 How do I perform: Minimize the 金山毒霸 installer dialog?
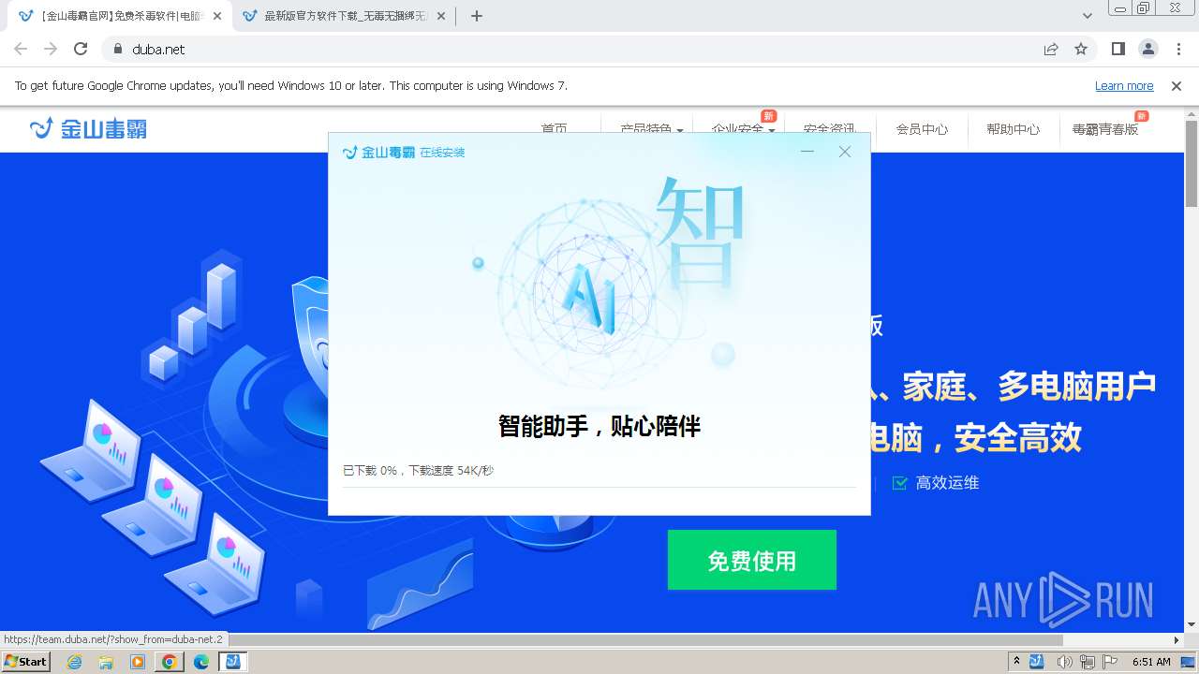pyautogui.click(x=807, y=152)
